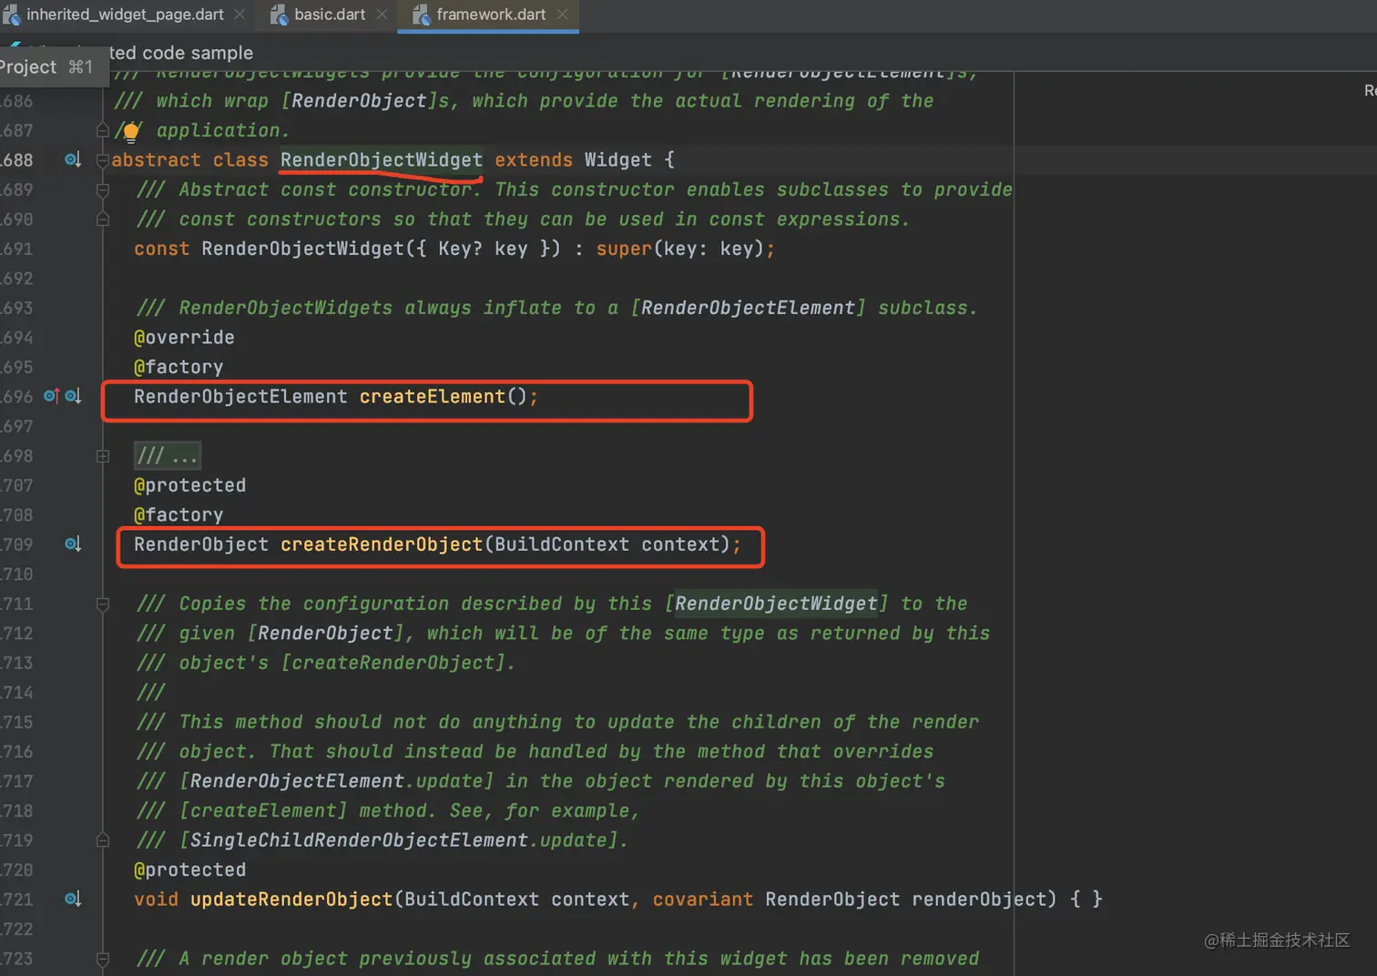Click the intention light bulb on line 687
1377x976 pixels.
[x=131, y=133]
